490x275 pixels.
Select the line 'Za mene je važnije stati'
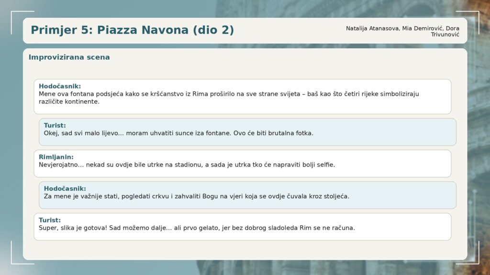pyautogui.click(x=196, y=196)
